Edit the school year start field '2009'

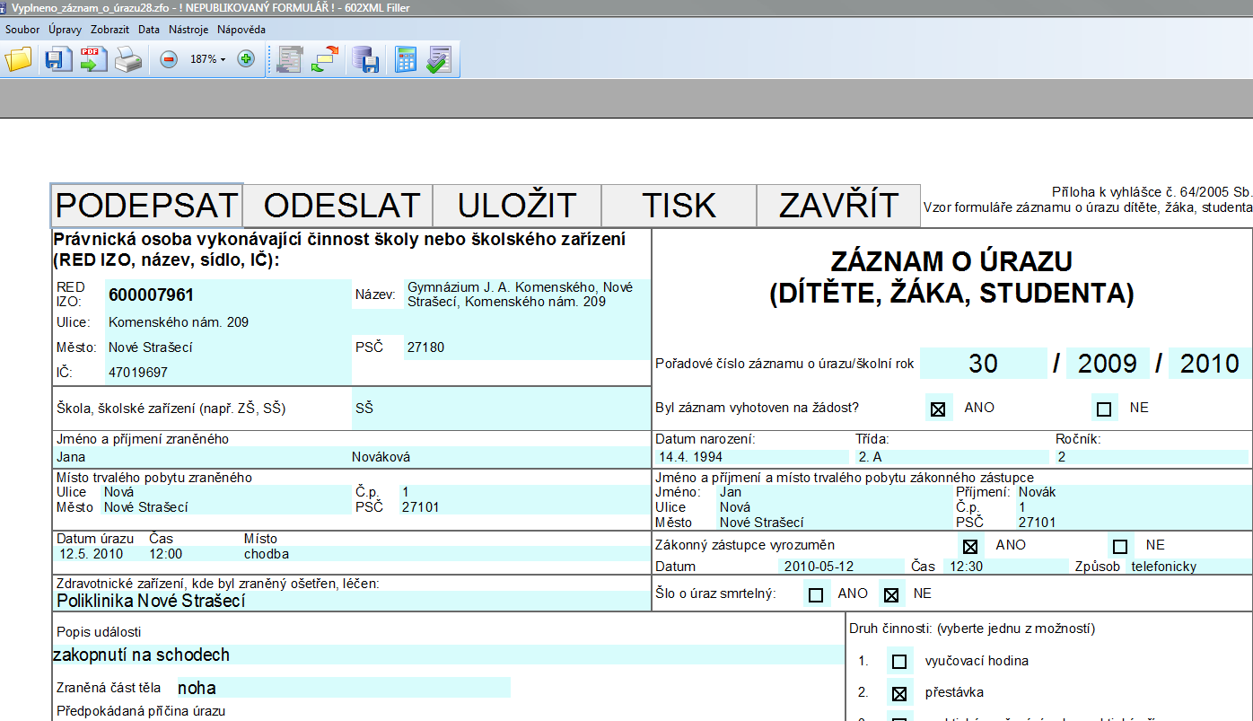click(1108, 363)
